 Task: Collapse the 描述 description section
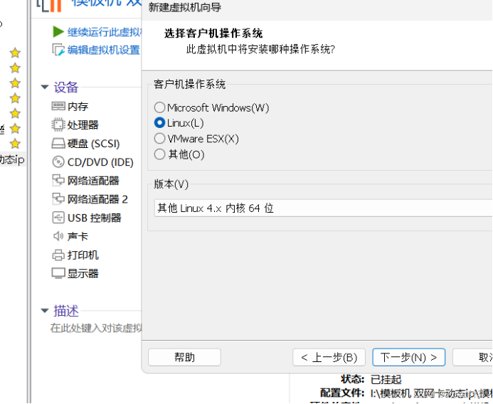click(x=45, y=311)
